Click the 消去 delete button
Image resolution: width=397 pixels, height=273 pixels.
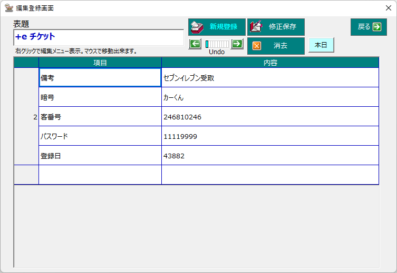[x=276, y=46]
